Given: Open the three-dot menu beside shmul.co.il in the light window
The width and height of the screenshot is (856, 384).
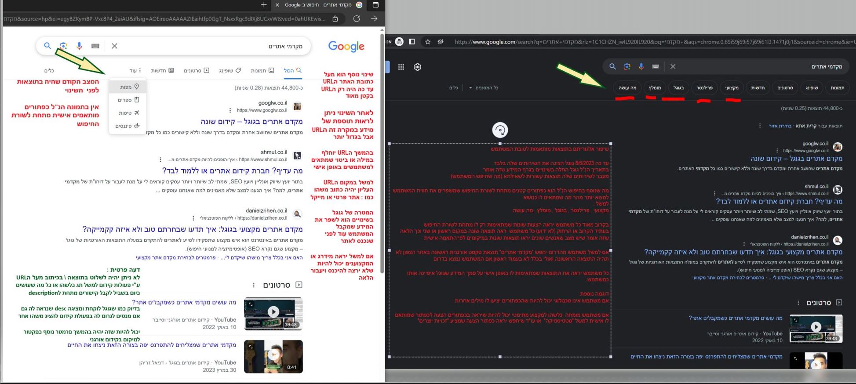Looking at the screenshot, I should tap(160, 159).
